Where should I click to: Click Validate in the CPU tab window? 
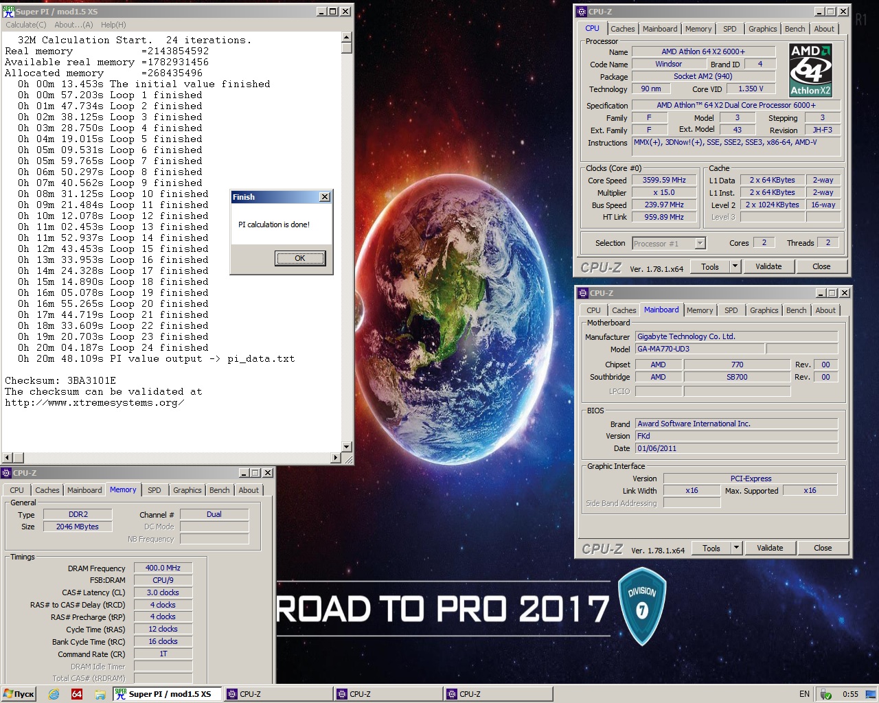coord(768,266)
